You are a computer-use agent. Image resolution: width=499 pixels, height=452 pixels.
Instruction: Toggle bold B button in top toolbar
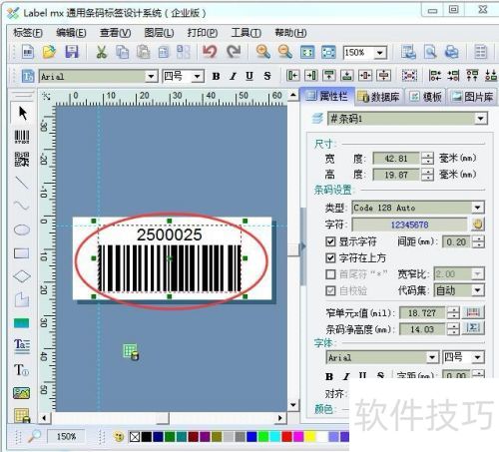coord(216,76)
